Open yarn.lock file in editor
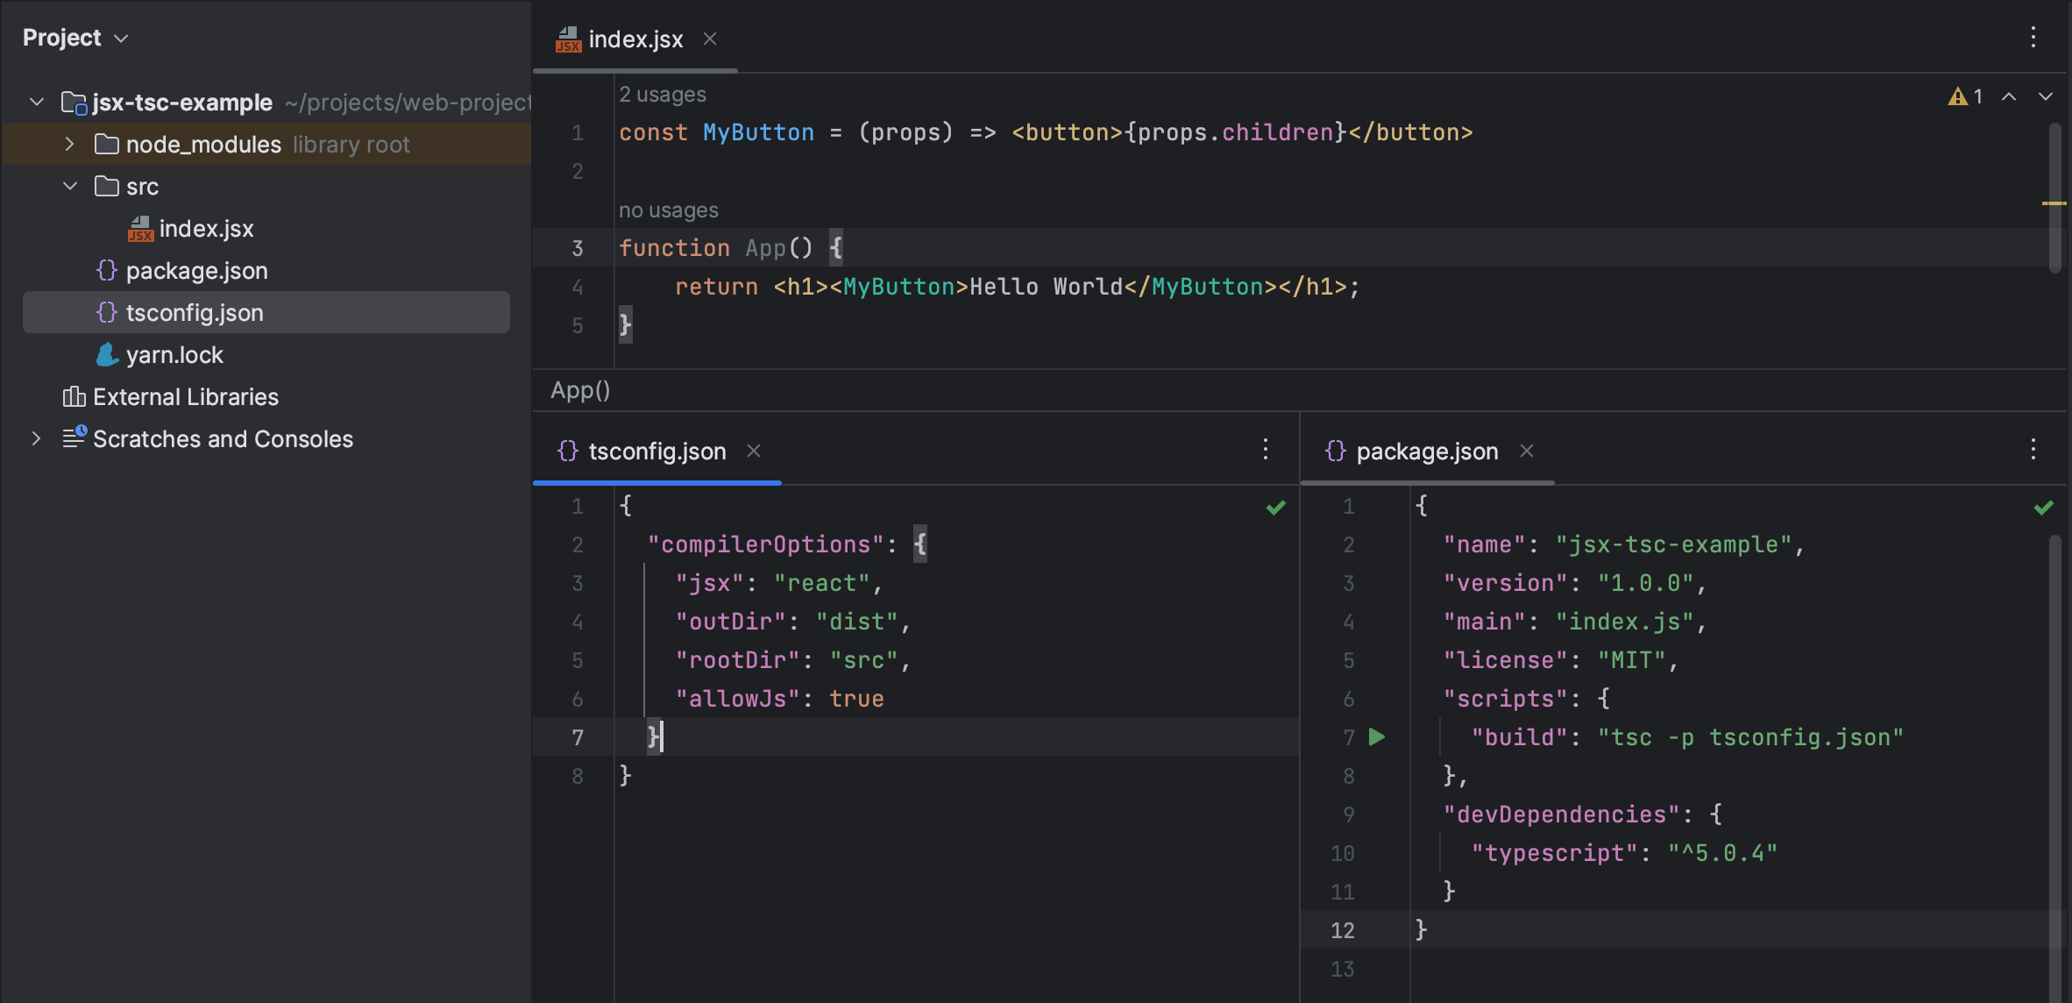Screen dimensions: 2072x1003 pos(174,352)
